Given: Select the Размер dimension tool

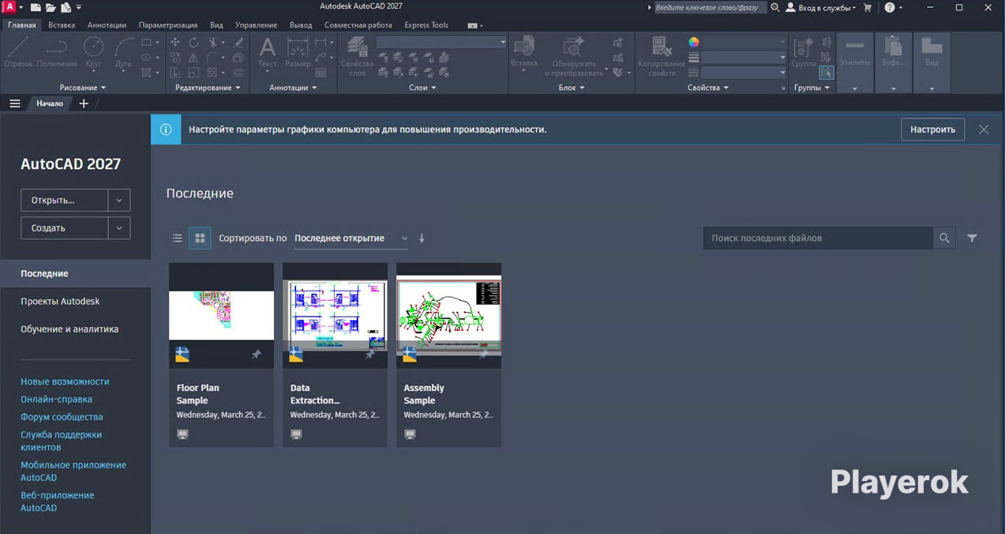Looking at the screenshot, I should pos(298,53).
